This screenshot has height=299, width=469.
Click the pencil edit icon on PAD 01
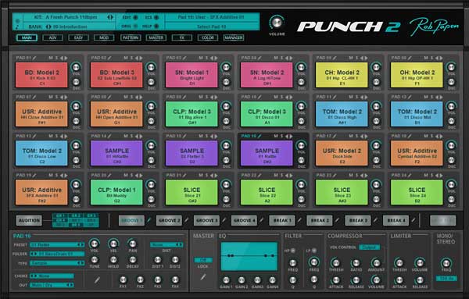[x=34, y=58]
